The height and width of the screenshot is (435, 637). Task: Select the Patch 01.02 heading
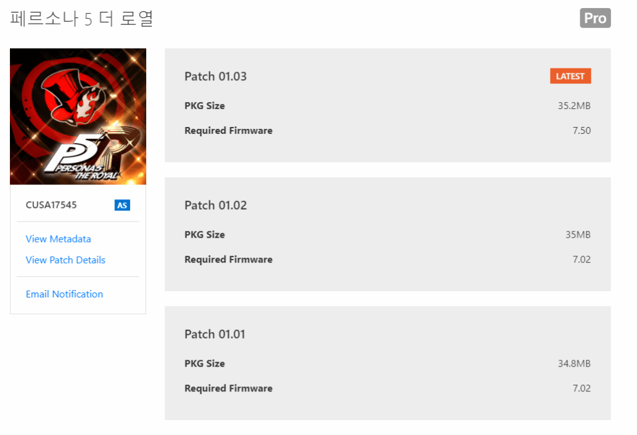coord(215,205)
